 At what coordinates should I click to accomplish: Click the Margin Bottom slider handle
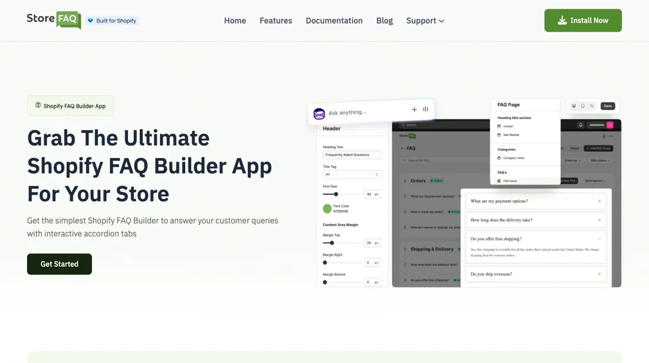[325, 282]
